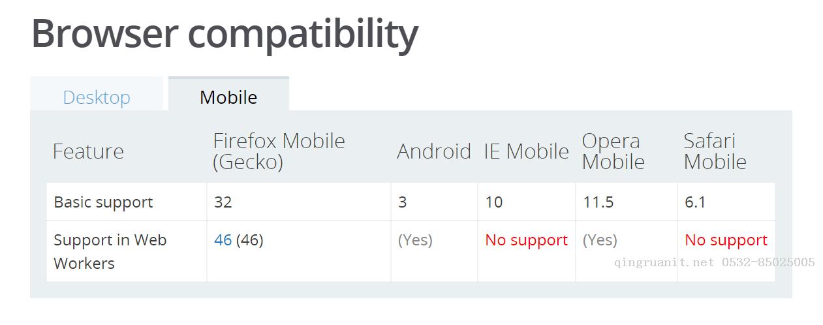
Task: Click the Firefox Mobile (Gecko) column header
Action: [279, 151]
